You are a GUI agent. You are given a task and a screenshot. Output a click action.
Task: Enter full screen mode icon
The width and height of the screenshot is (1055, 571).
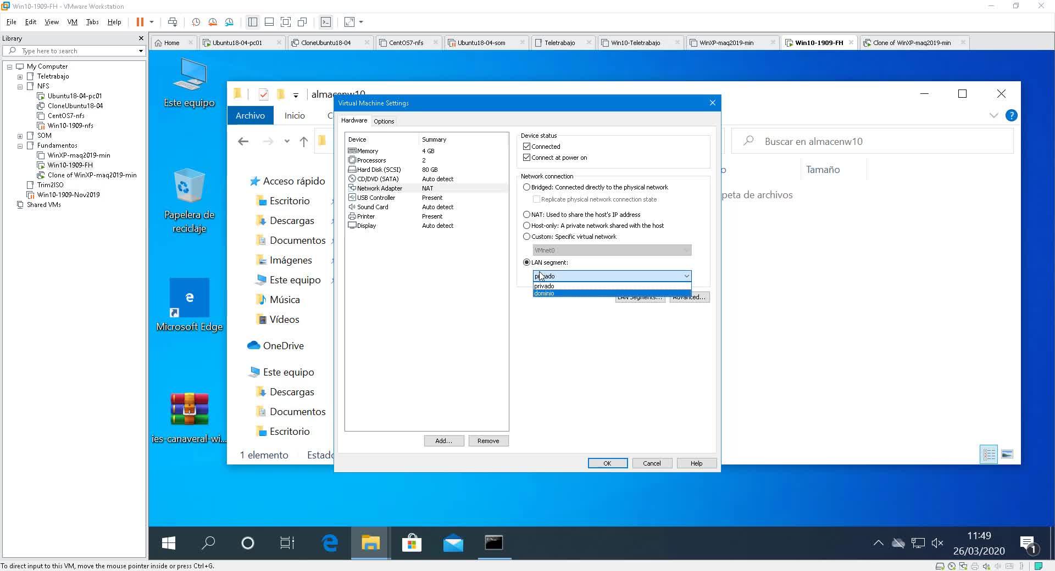(286, 22)
